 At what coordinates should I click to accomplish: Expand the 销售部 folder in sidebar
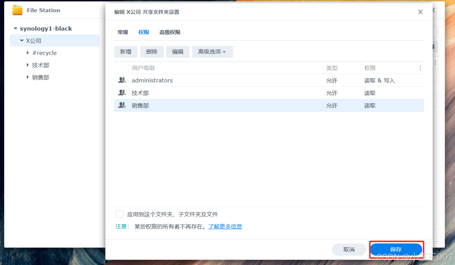point(28,77)
